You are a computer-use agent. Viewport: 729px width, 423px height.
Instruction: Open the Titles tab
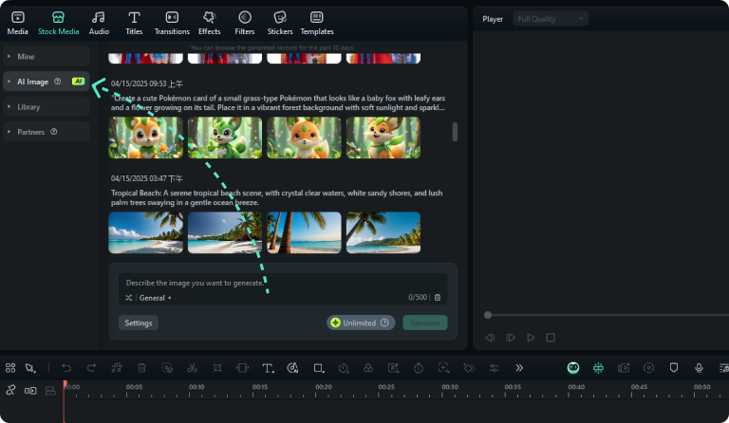click(134, 23)
